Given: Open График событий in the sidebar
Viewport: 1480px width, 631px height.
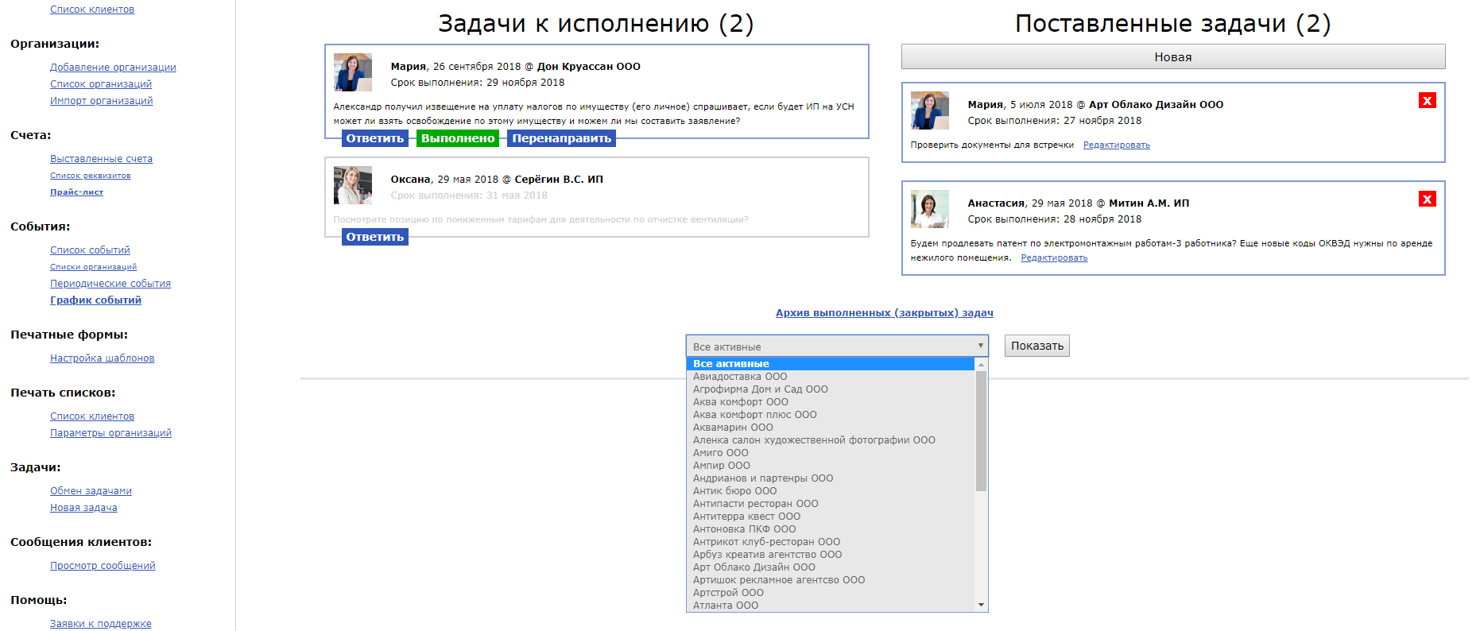Looking at the screenshot, I should [x=95, y=300].
